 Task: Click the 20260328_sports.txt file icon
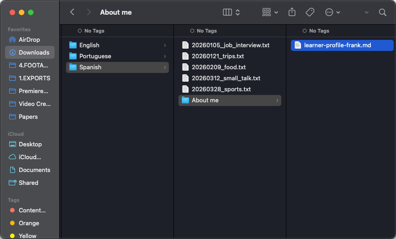(185, 89)
